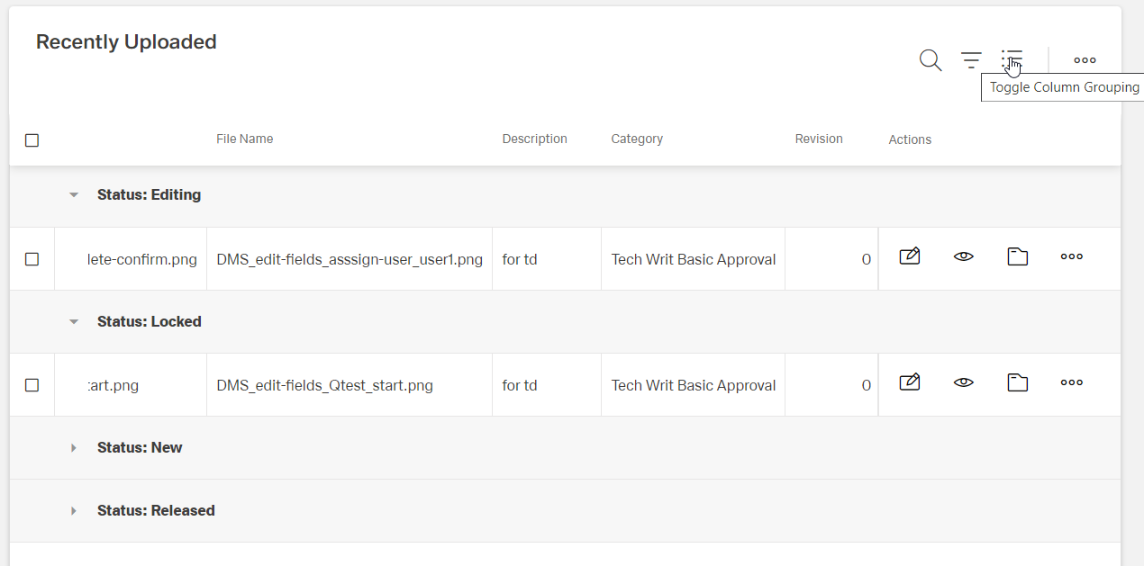Expand the Status: Released group
The image size is (1144, 566).
(x=74, y=511)
